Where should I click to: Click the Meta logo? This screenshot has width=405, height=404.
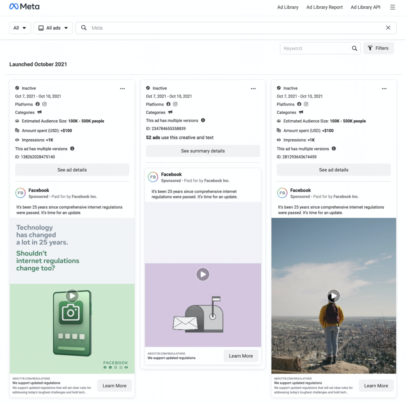(25, 7)
